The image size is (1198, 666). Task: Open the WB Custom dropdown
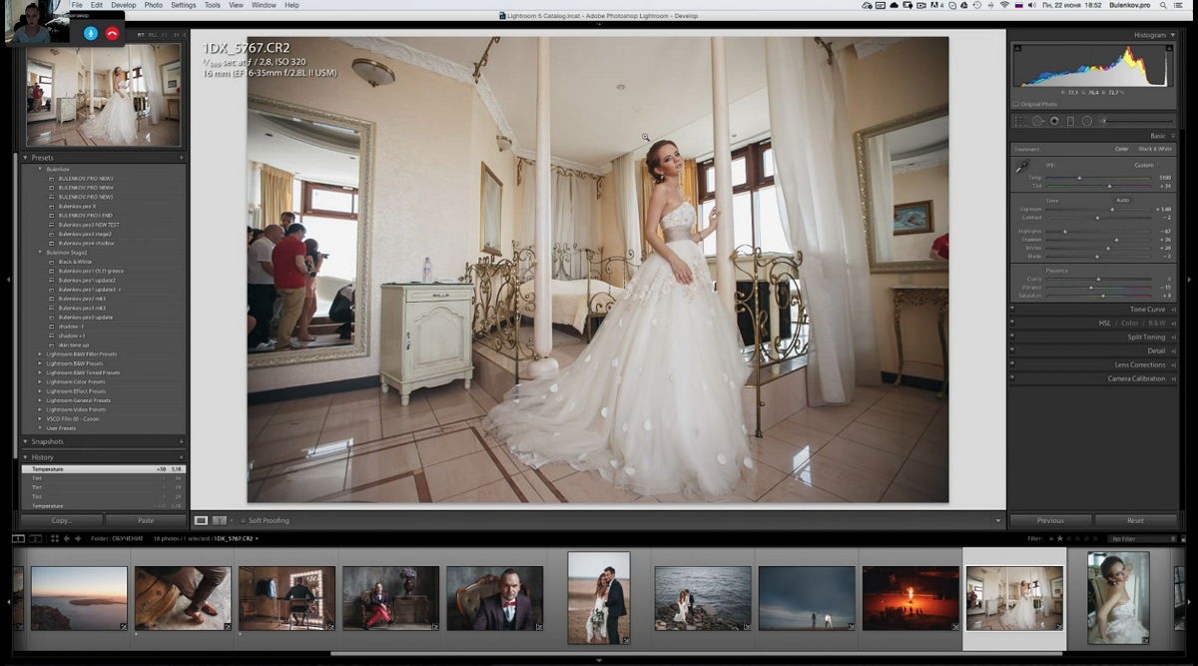[x=1147, y=165]
